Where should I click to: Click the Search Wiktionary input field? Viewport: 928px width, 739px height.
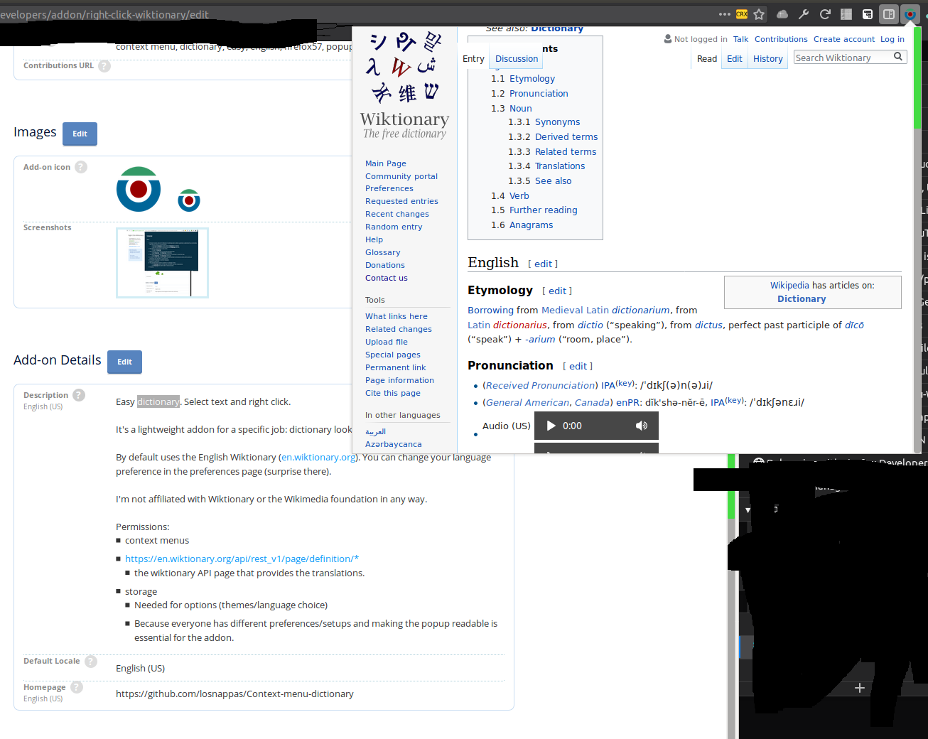[843, 58]
